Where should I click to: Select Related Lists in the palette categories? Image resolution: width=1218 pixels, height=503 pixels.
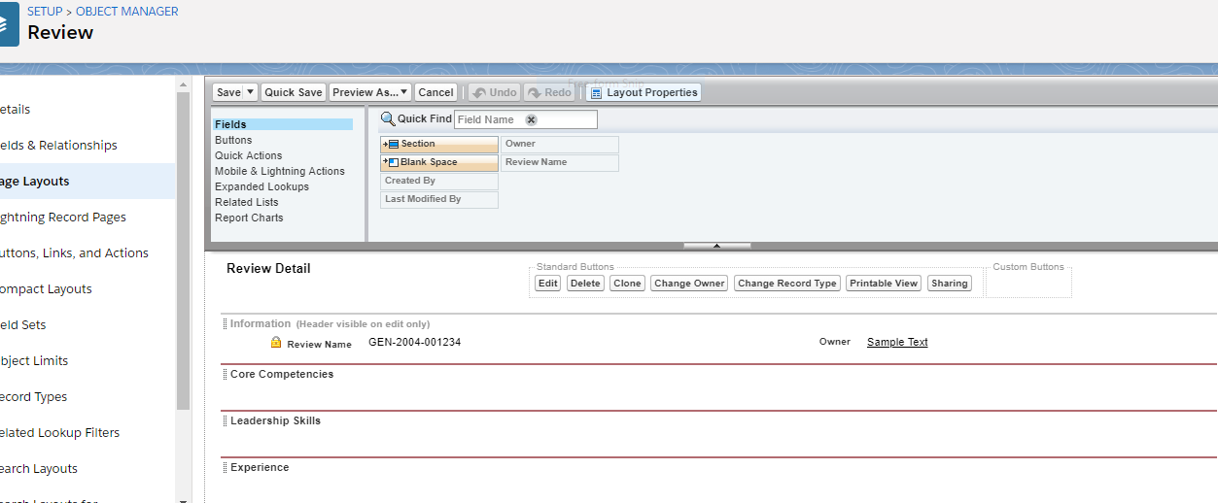pos(247,202)
